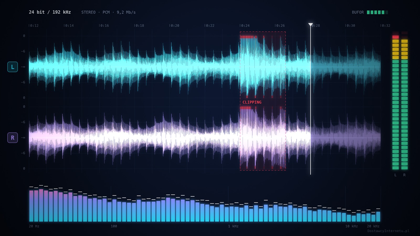Click the 20 Hz spectrum axis label

[x=34, y=226]
